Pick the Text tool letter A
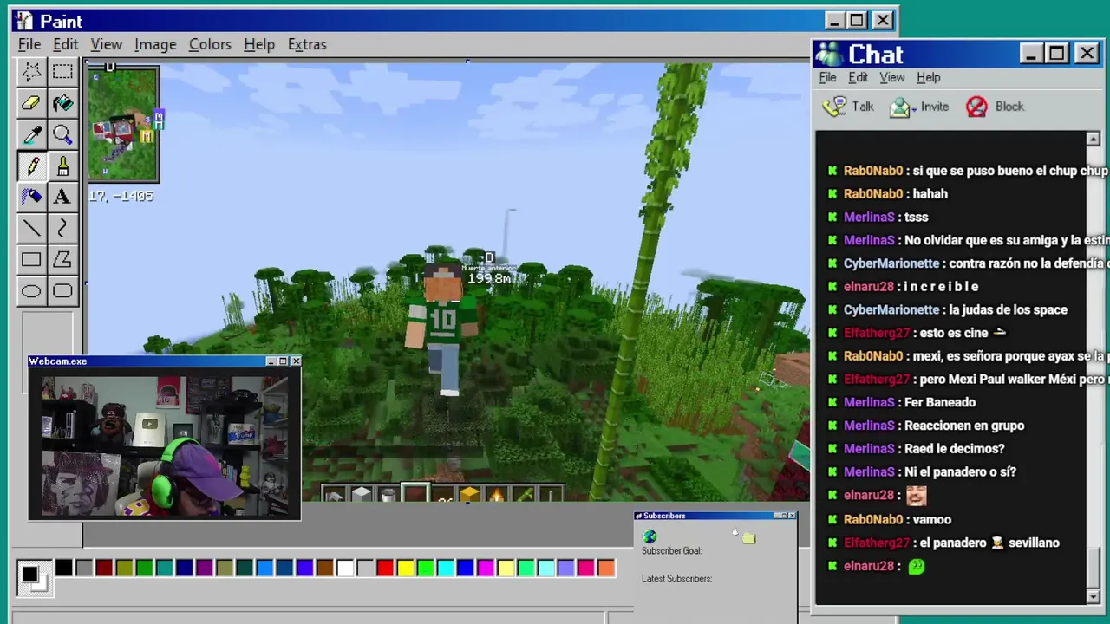Viewport: 1110px width, 624px height. tap(62, 197)
